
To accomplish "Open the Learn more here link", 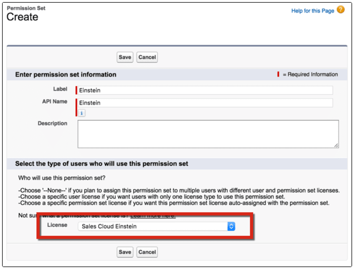I will point(153,215).
